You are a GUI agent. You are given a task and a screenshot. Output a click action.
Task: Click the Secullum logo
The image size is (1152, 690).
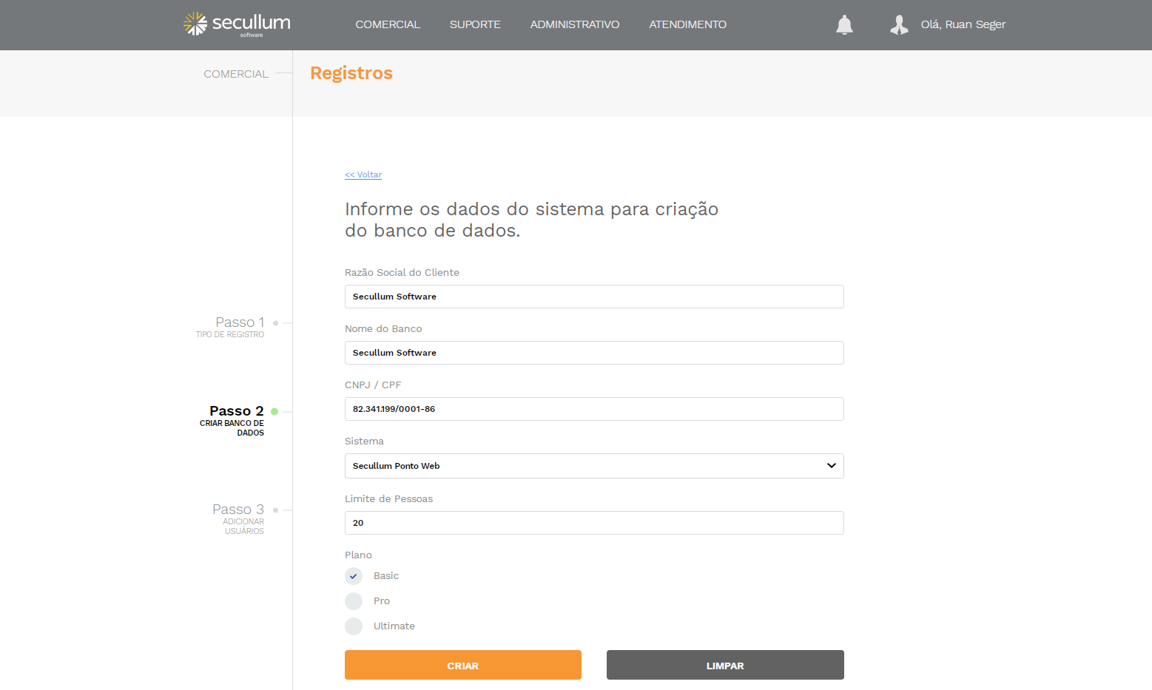click(237, 24)
